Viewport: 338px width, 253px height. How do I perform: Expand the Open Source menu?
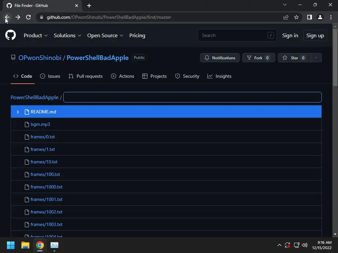coord(105,36)
